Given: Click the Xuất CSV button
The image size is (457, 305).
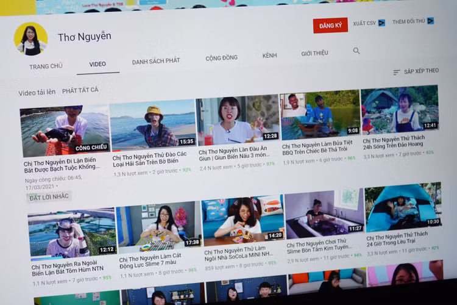Looking at the screenshot, I should click(369, 23).
